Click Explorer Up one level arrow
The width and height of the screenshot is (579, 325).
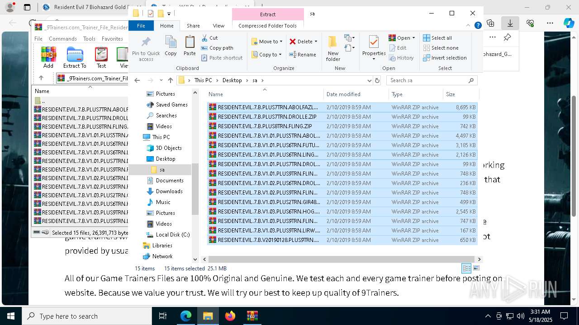pyautogui.click(x=171, y=80)
